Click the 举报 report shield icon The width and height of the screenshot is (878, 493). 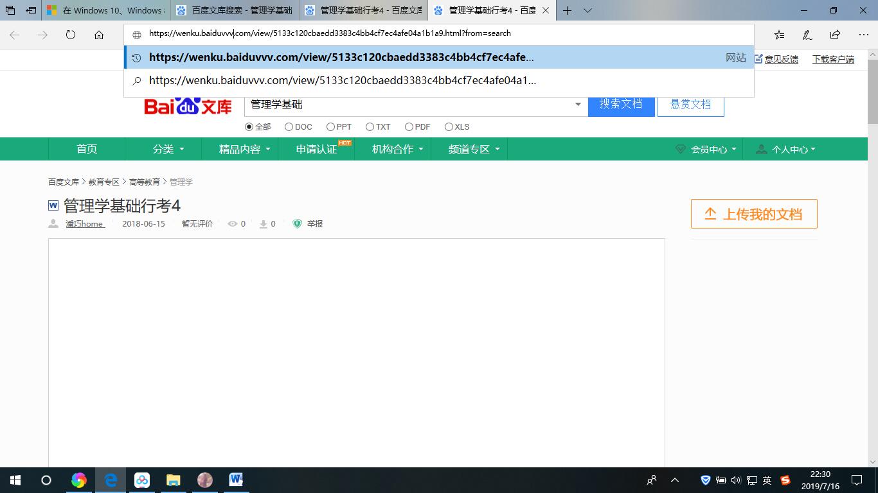click(297, 223)
